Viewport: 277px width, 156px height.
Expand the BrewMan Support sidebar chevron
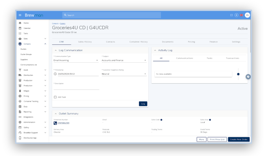click(x=45, y=133)
